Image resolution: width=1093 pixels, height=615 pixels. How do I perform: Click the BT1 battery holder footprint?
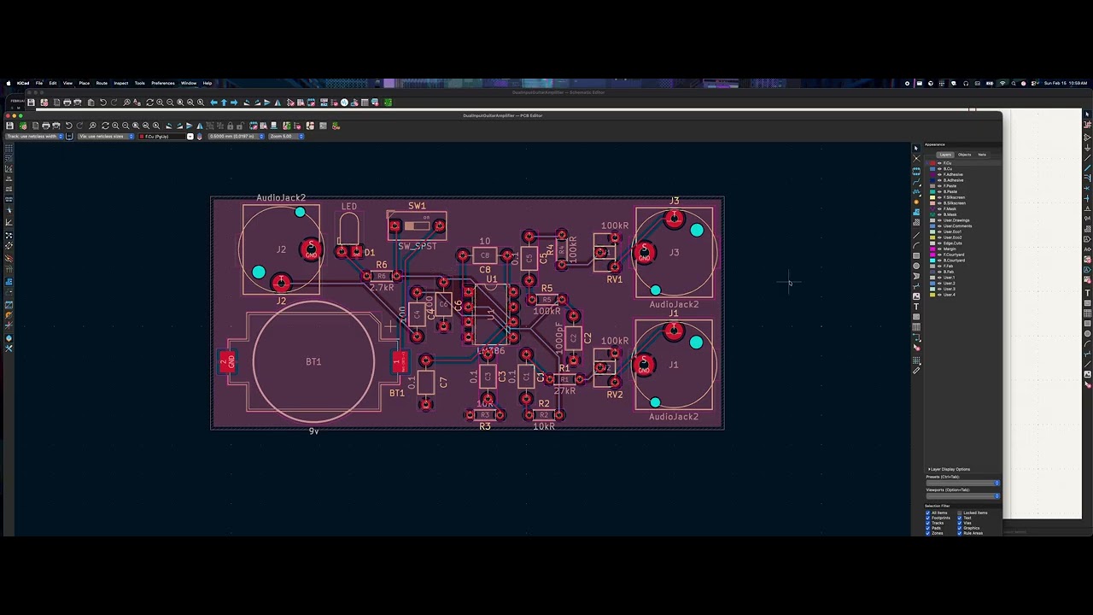coord(313,362)
